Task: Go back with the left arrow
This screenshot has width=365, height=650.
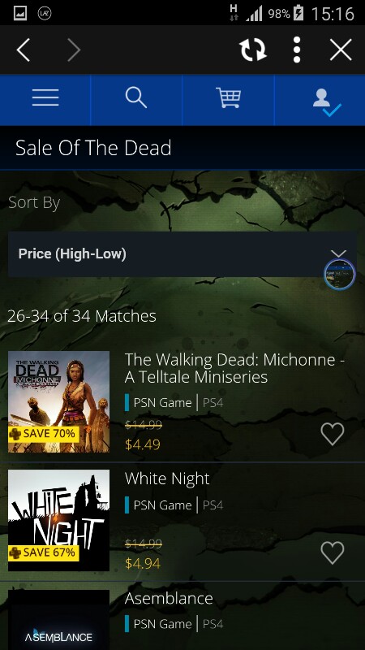Action: 24,50
